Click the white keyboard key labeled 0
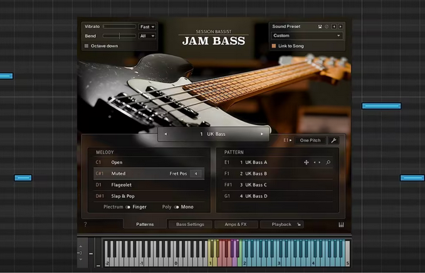This screenshot has height=273, width=425. point(176,262)
